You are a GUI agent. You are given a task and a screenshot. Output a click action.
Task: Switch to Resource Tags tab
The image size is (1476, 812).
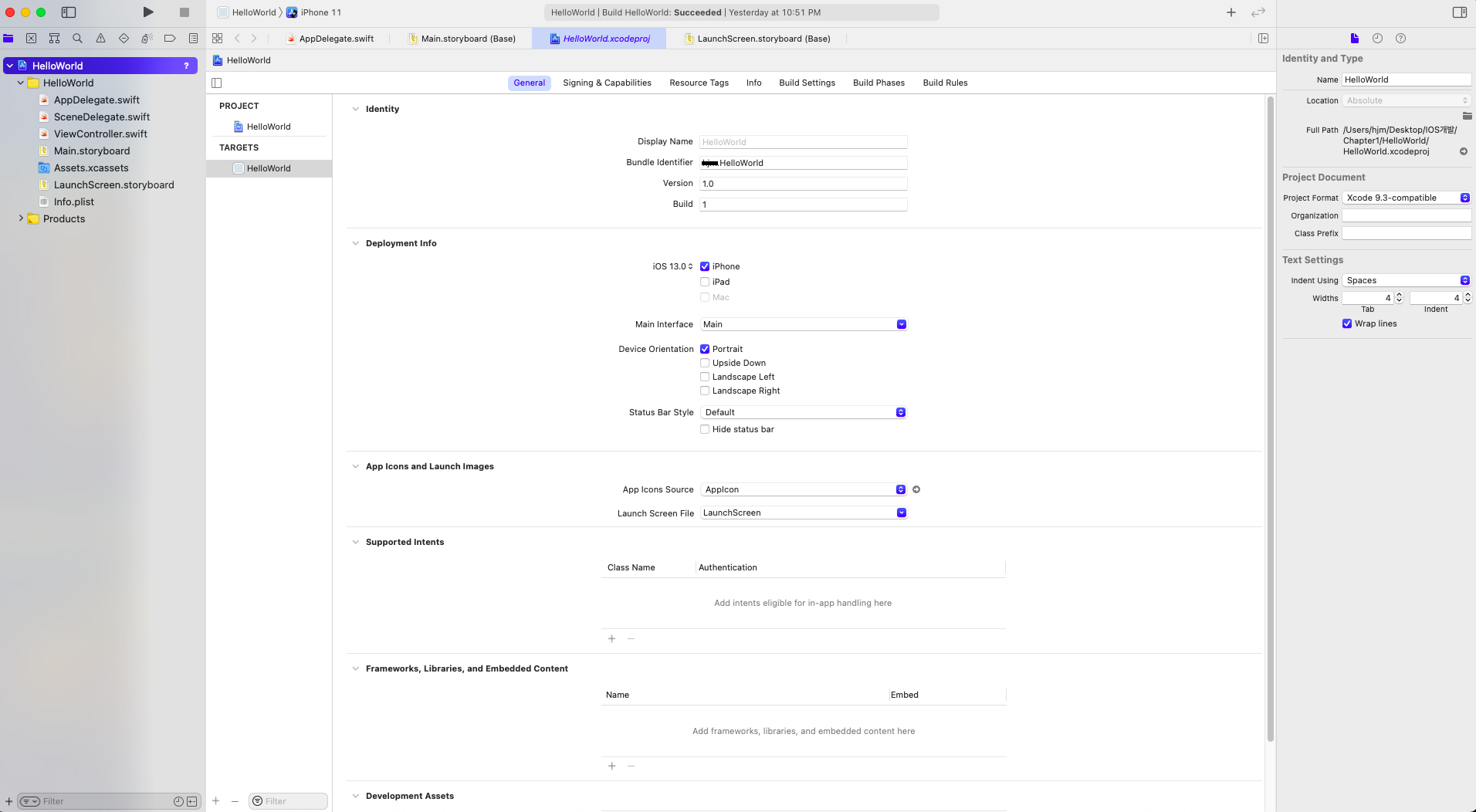pos(699,83)
